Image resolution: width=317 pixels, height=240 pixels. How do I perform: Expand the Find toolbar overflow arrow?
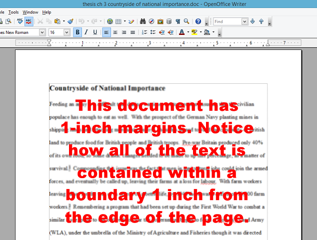[x=269, y=21]
